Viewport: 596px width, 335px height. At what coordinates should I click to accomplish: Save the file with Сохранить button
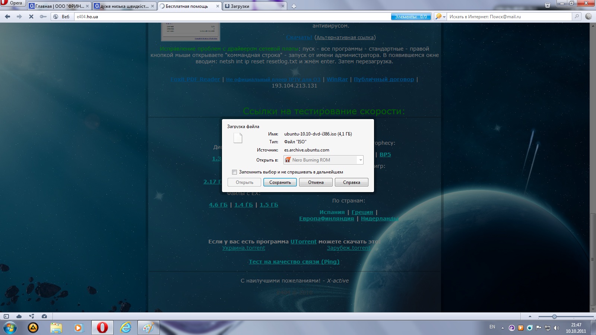click(x=280, y=182)
